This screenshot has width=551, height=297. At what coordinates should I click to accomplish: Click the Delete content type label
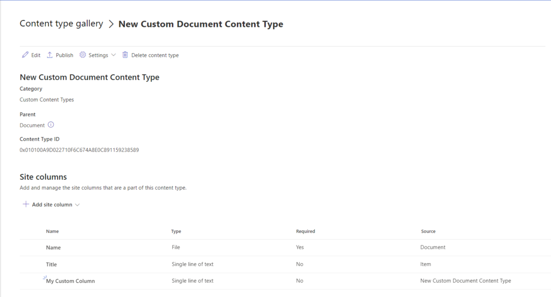click(155, 55)
